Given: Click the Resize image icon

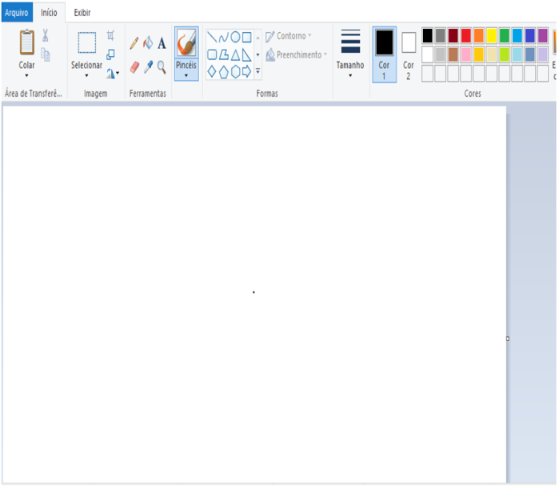Looking at the screenshot, I should 111,54.
